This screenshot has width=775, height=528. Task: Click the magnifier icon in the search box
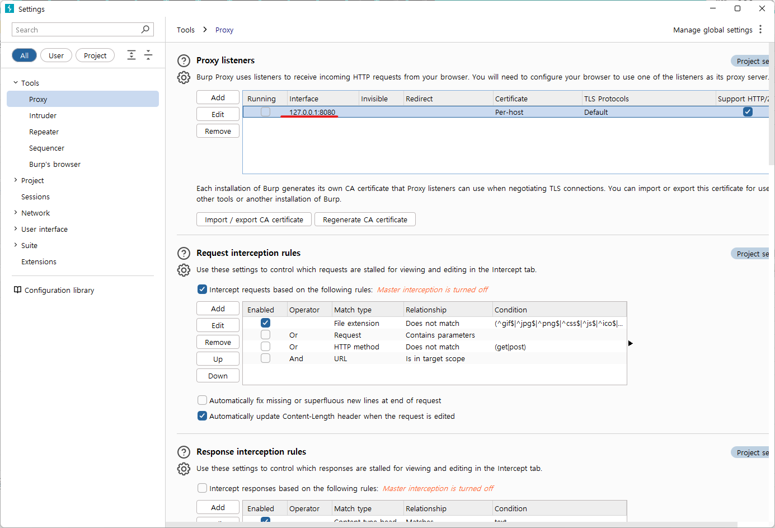click(x=145, y=29)
